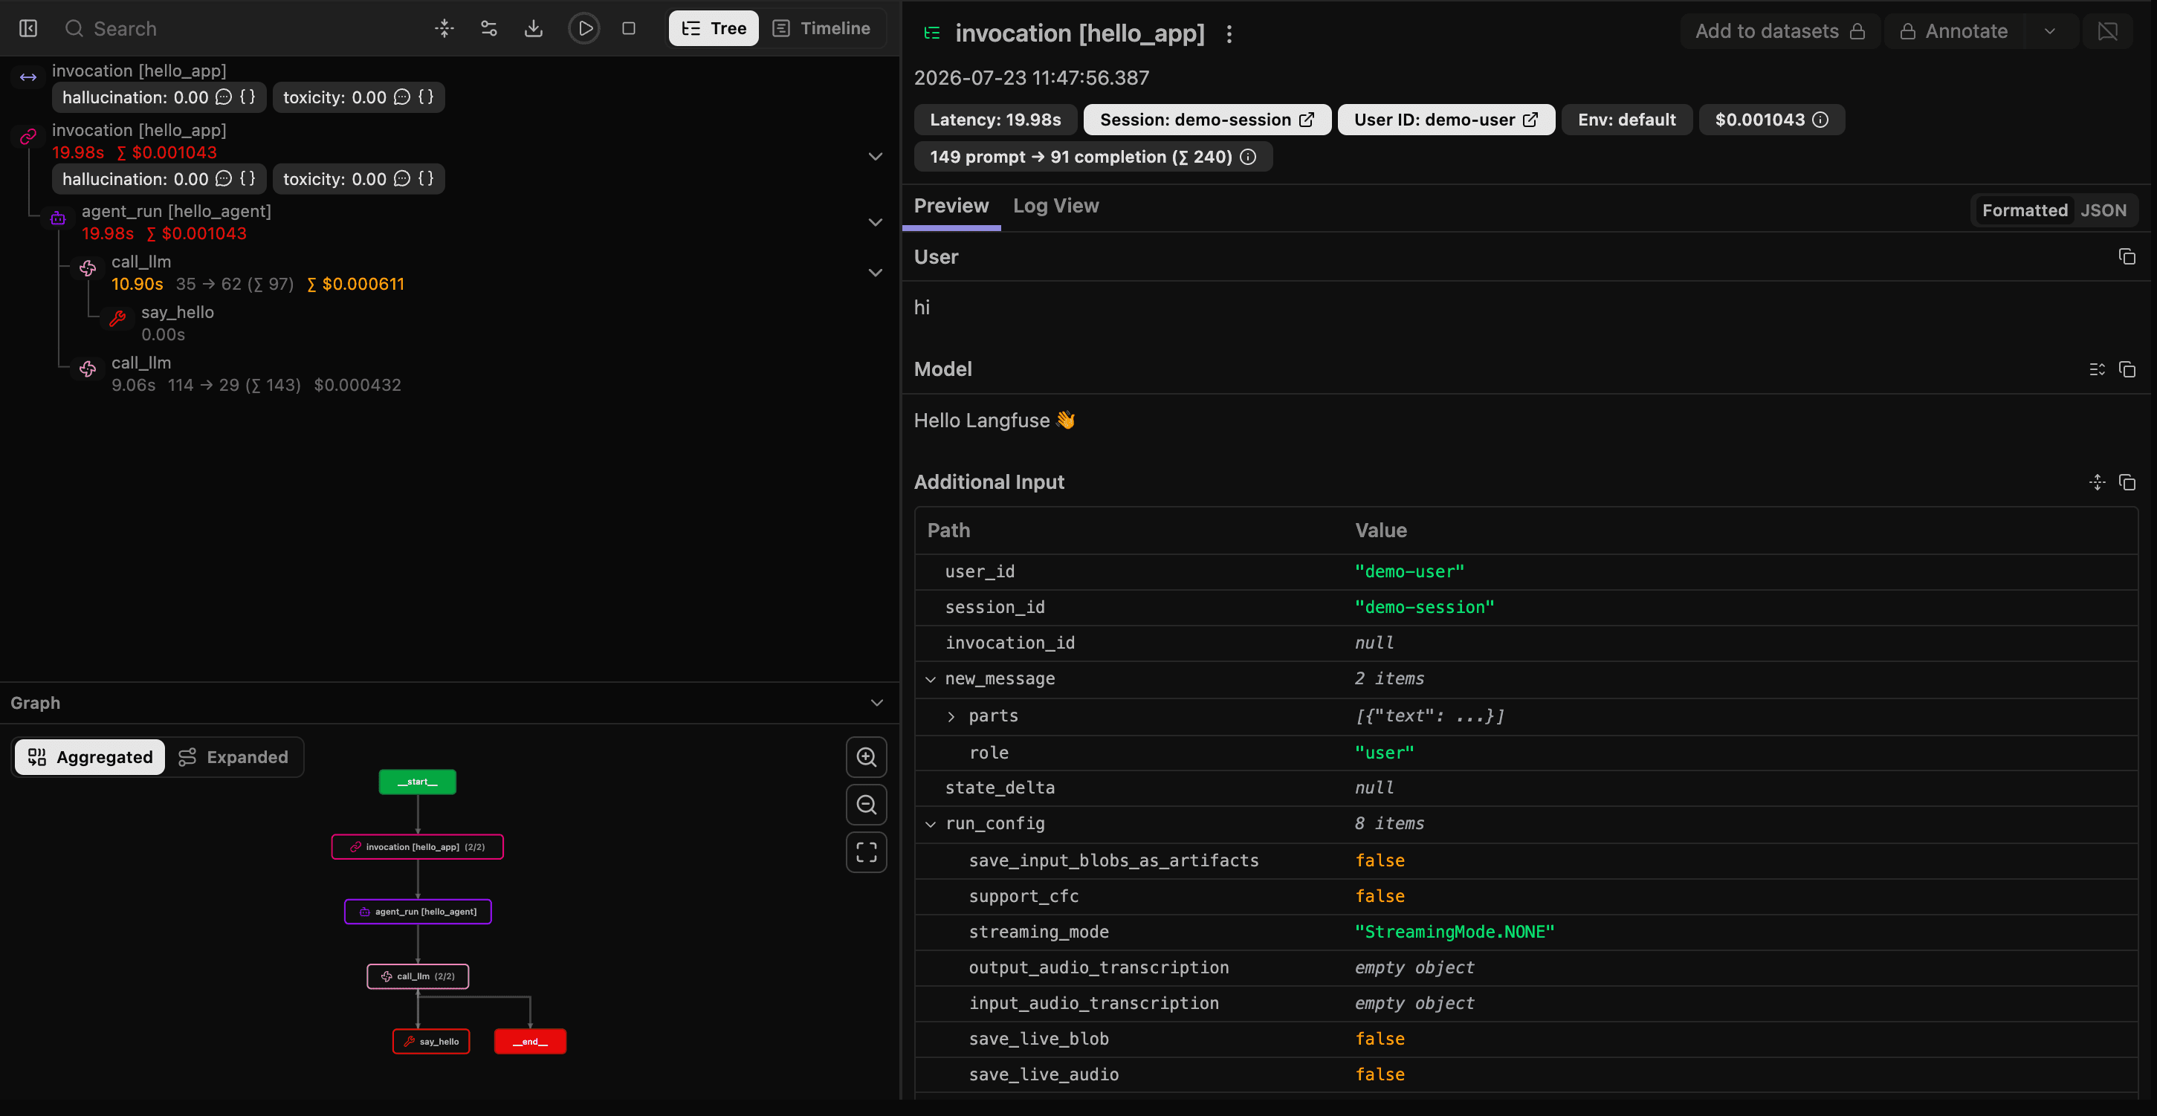This screenshot has height=1116, width=2157.
Task: Click the token usage info icon
Action: point(1248,157)
